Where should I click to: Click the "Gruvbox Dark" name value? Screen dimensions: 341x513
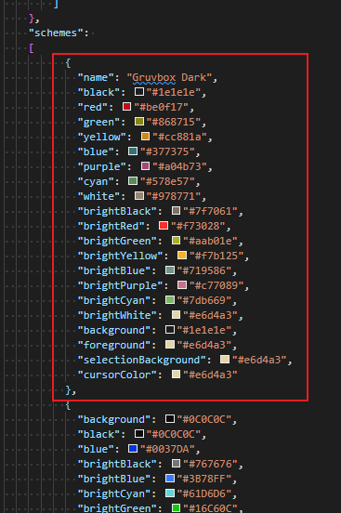point(169,77)
